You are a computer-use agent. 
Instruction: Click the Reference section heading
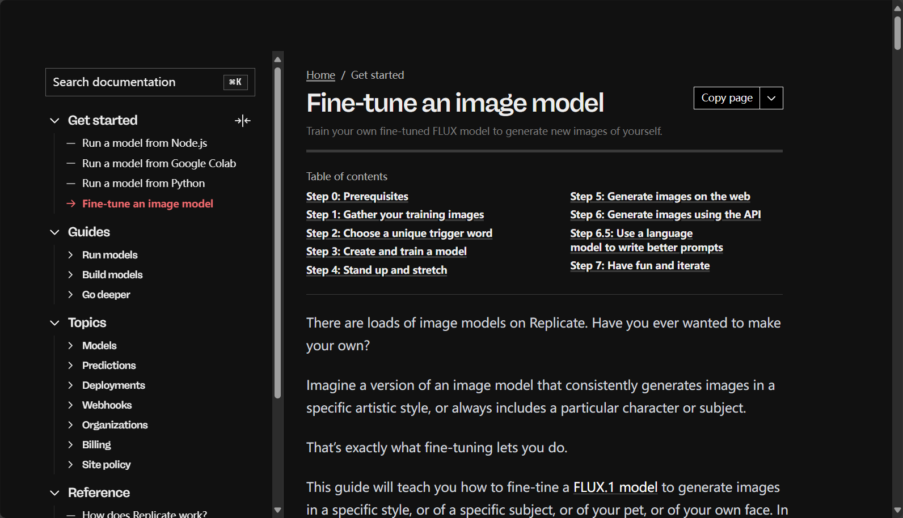(x=99, y=493)
